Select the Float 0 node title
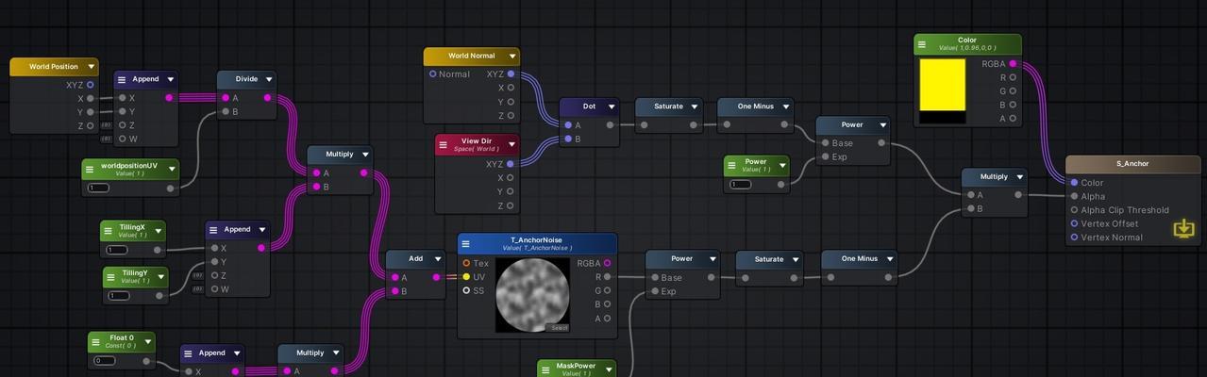The image size is (1207, 377). (122, 337)
